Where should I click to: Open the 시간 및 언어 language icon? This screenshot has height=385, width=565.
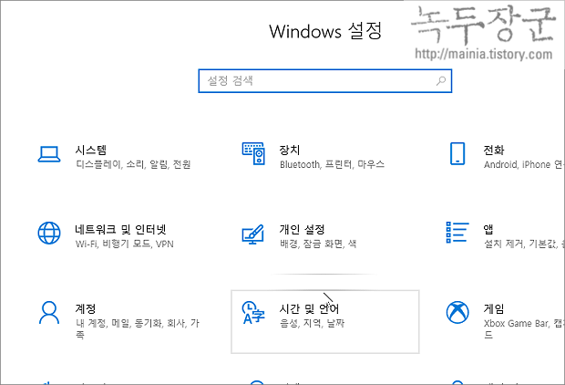(x=253, y=312)
